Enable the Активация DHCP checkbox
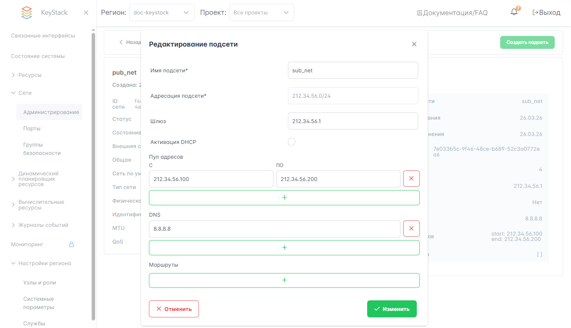Viewport: 571px width, 328px height. [x=291, y=142]
